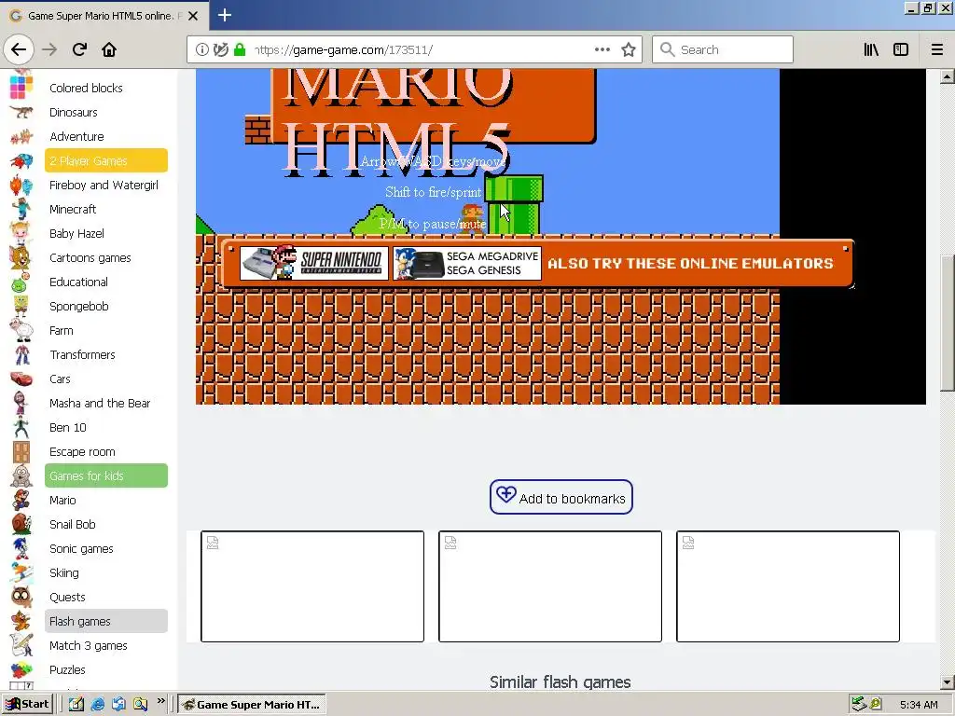The height and width of the screenshot is (716, 955).
Task: Click the Spongebob category icon
Action: [21, 306]
